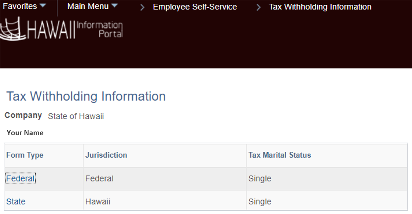Open the Favorites menu label
The height and width of the screenshot is (214, 412).
coord(20,6)
